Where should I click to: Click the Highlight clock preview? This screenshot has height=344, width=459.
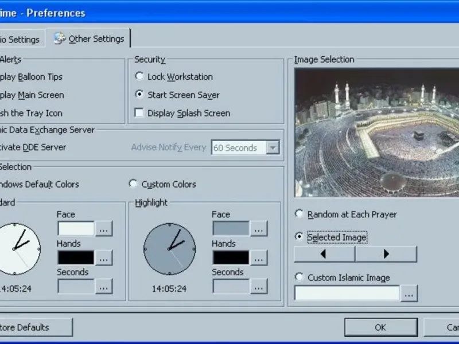click(x=169, y=249)
